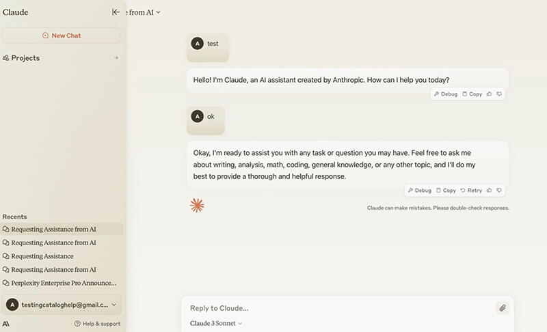This screenshot has height=332, width=547.
Task: Open Help & support link
Action: [x=97, y=324]
